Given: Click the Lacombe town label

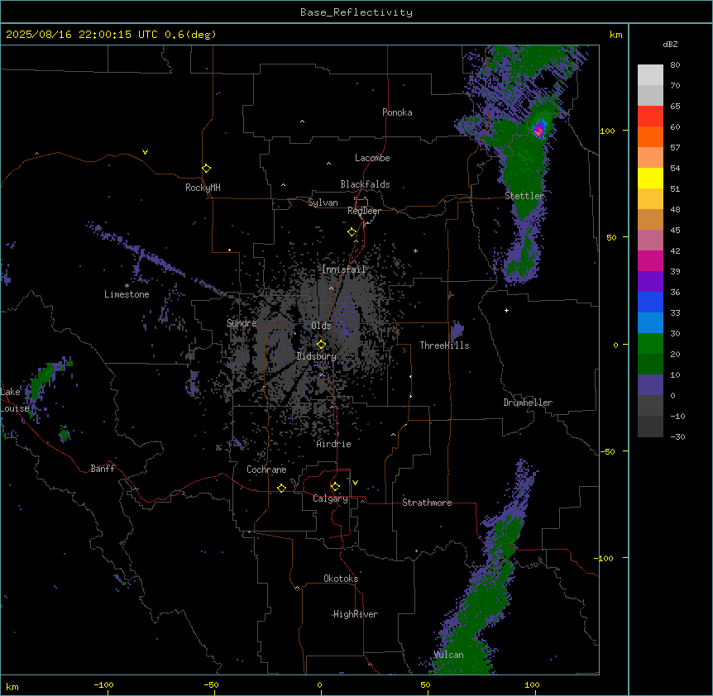Looking at the screenshot, I should coord(372,158).
